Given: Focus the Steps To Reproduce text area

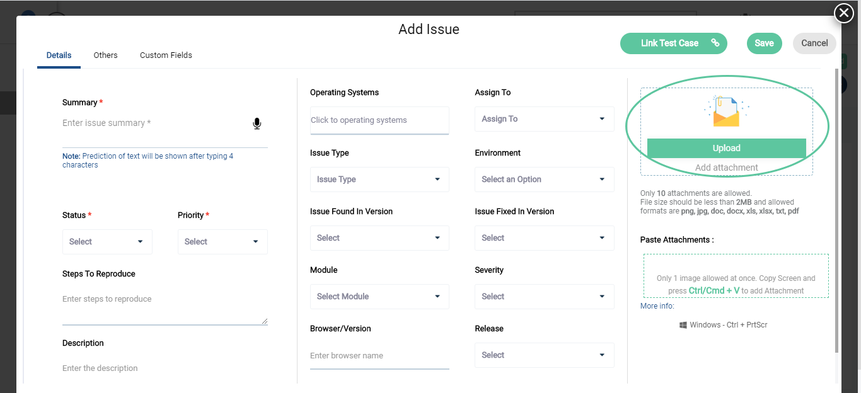Looking at the screenshot, I should 165,307.
